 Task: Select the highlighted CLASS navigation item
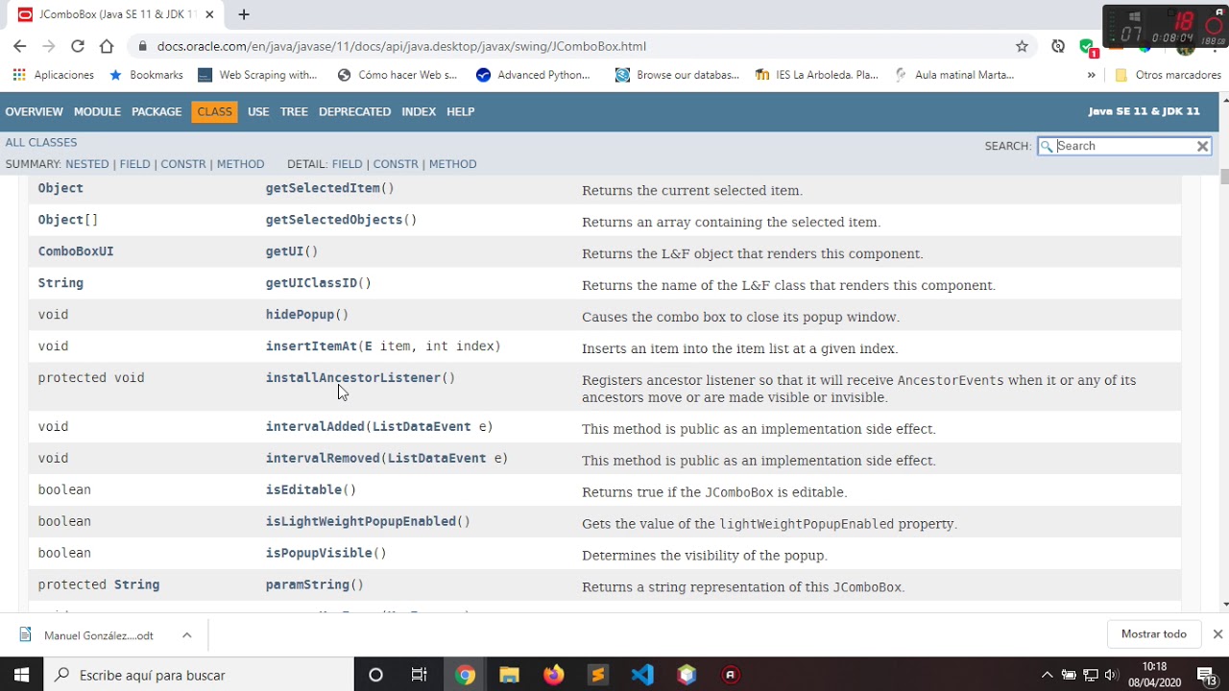tap(214, 111)
